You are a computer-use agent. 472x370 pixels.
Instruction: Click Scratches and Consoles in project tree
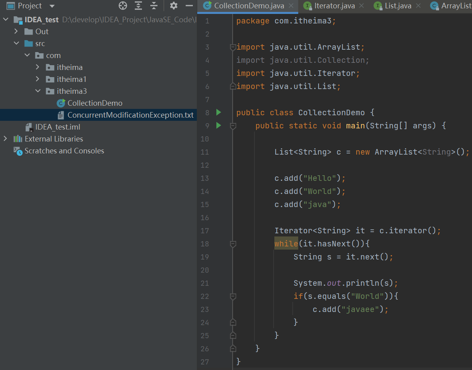pos(64,151)
